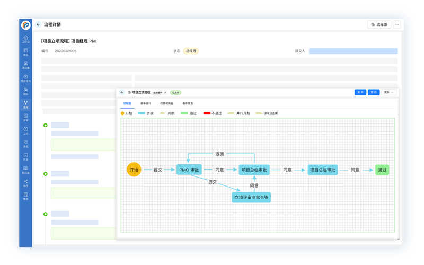Open 知识库 from the sidebar
424x265 pixels.
pyautogui.click(x=25, y=170)
